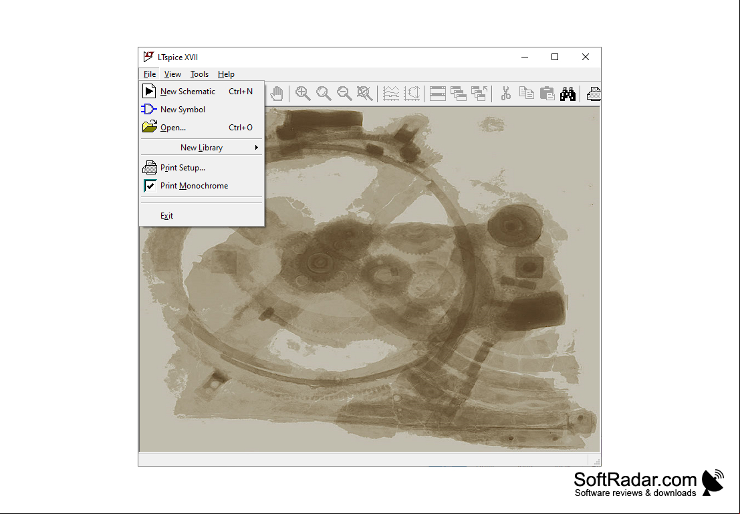Close the LTspice XVII window
Screen dimensions: 740x514
(x=586, y=57)
